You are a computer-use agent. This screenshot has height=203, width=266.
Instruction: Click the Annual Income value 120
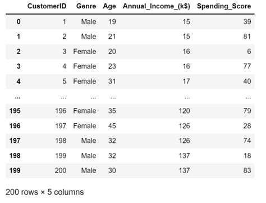[x=185, y=111]
